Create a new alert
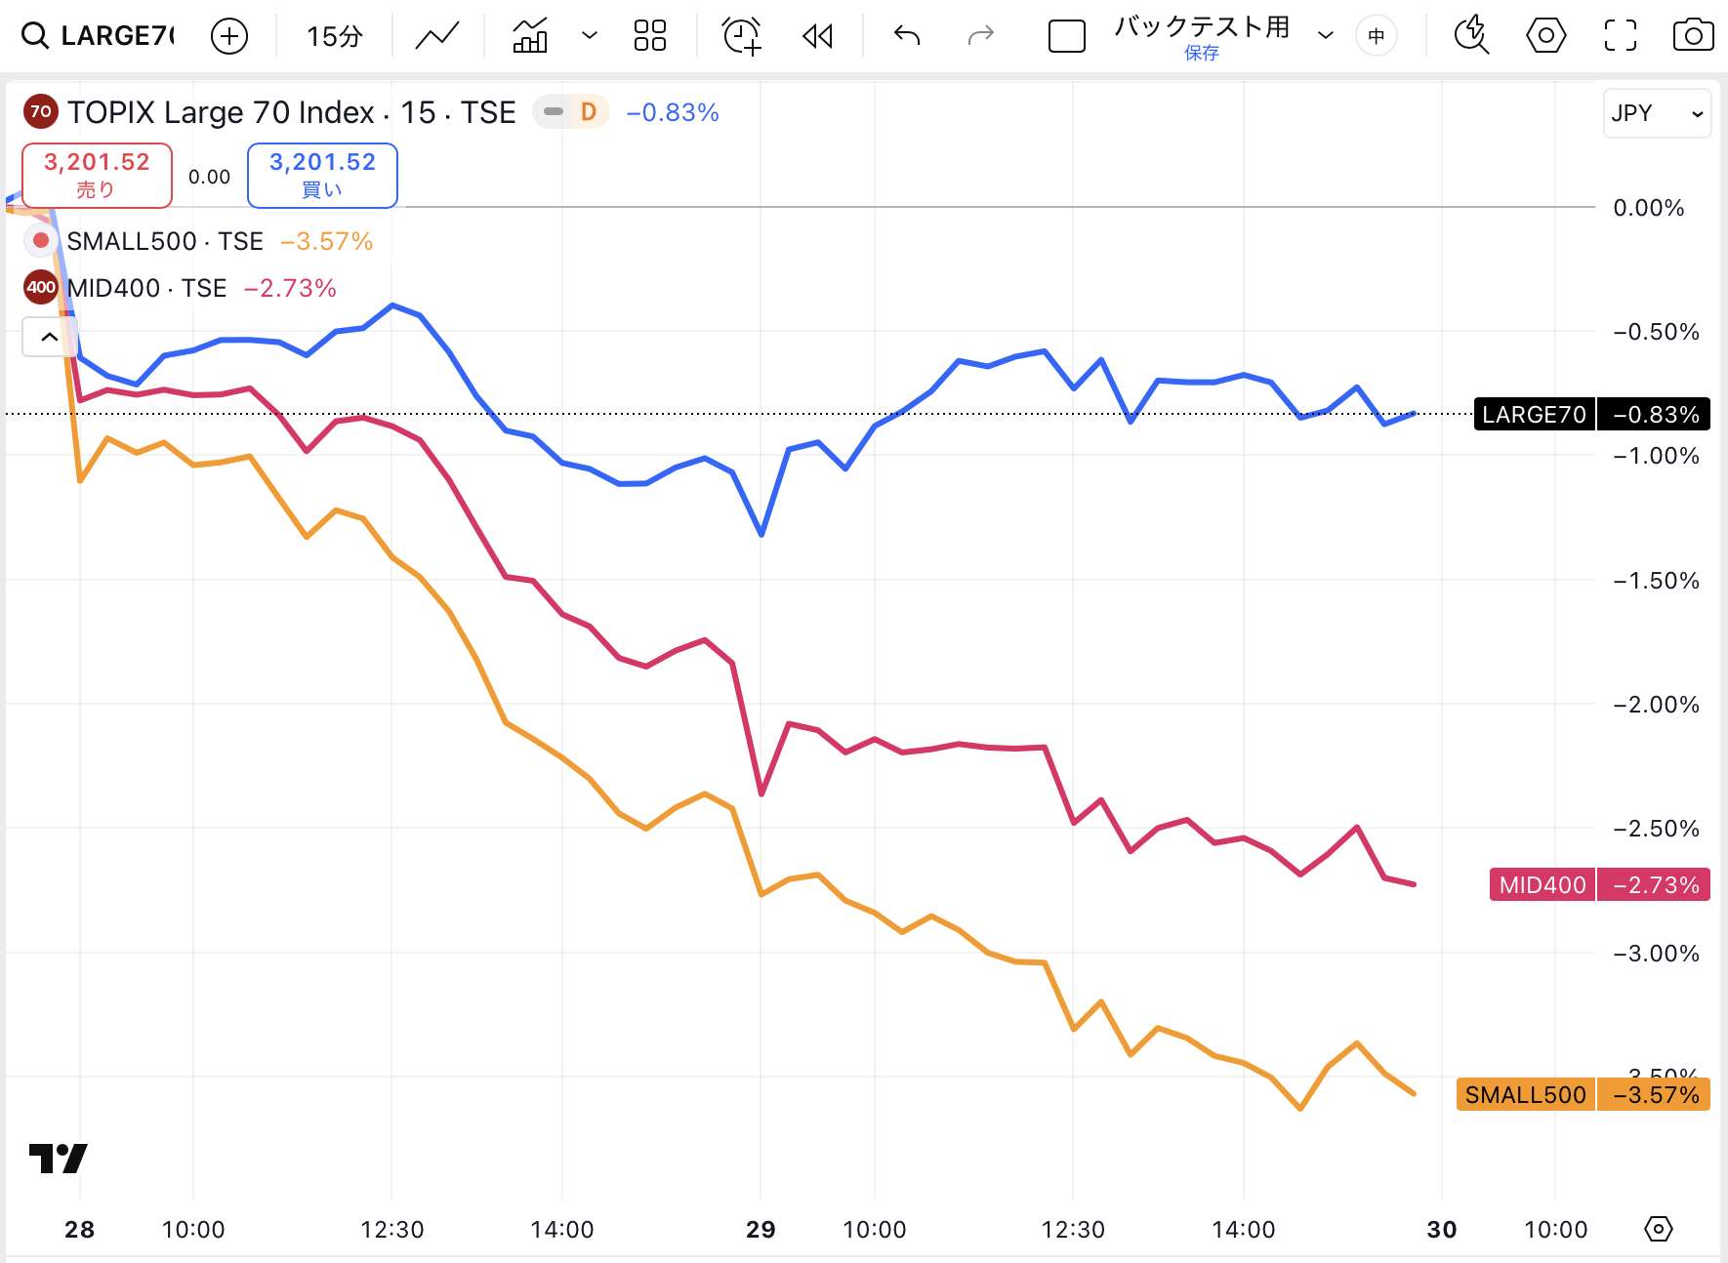 (741, 36)
